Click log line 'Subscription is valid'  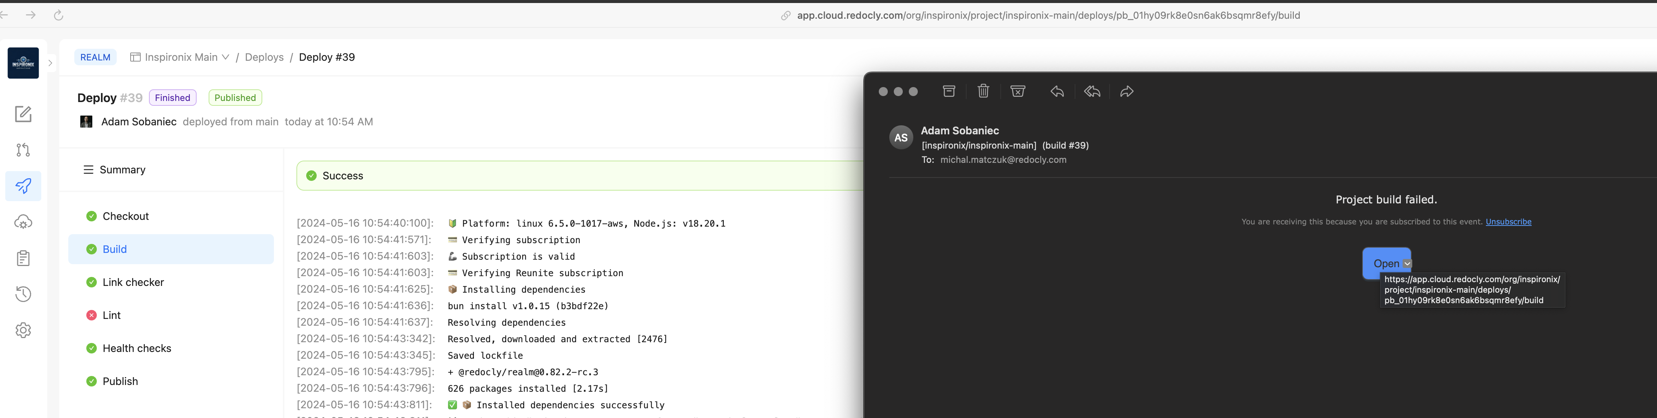tap(511, 257)
